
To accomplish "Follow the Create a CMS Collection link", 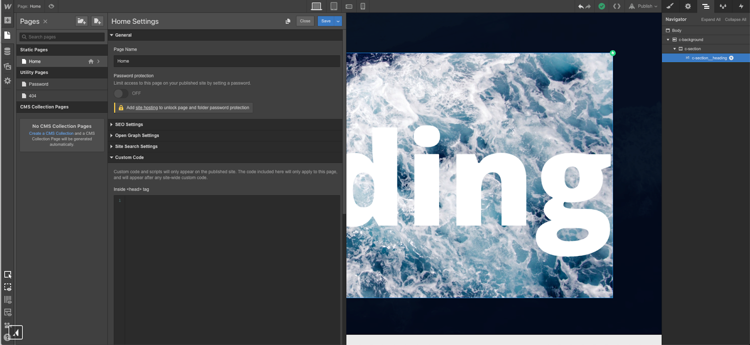I will pos(51,133).
